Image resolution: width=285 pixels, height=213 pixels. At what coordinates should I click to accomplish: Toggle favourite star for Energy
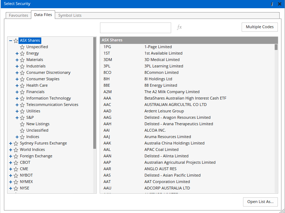pos(22,54)
